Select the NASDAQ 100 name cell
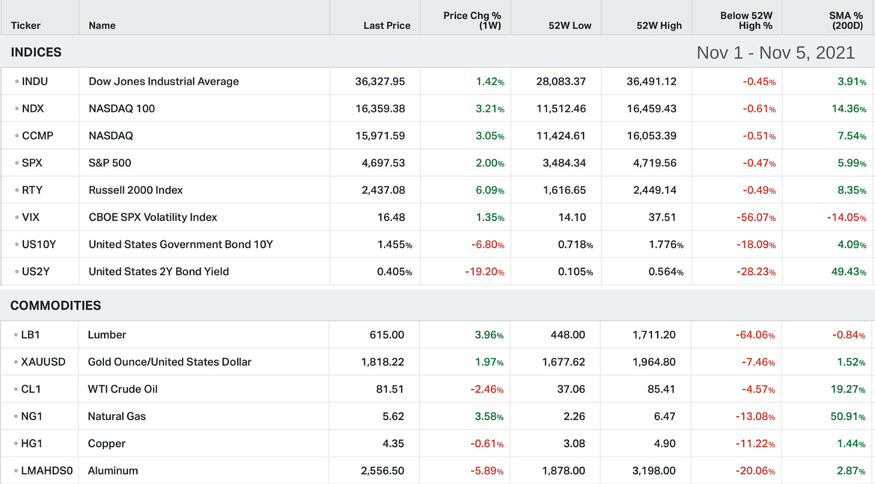The height and width of the screenshot is (484, 875). click(121, 108)
